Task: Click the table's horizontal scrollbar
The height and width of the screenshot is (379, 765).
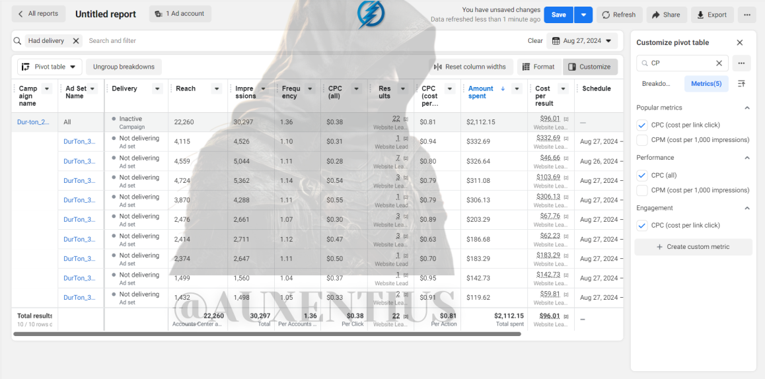Action: click(267, 334)
